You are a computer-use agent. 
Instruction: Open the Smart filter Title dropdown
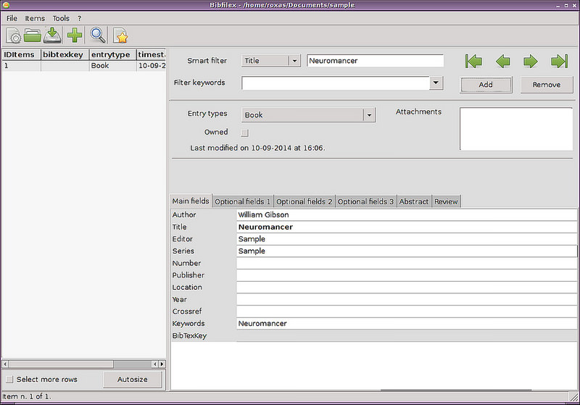(294, 61)
